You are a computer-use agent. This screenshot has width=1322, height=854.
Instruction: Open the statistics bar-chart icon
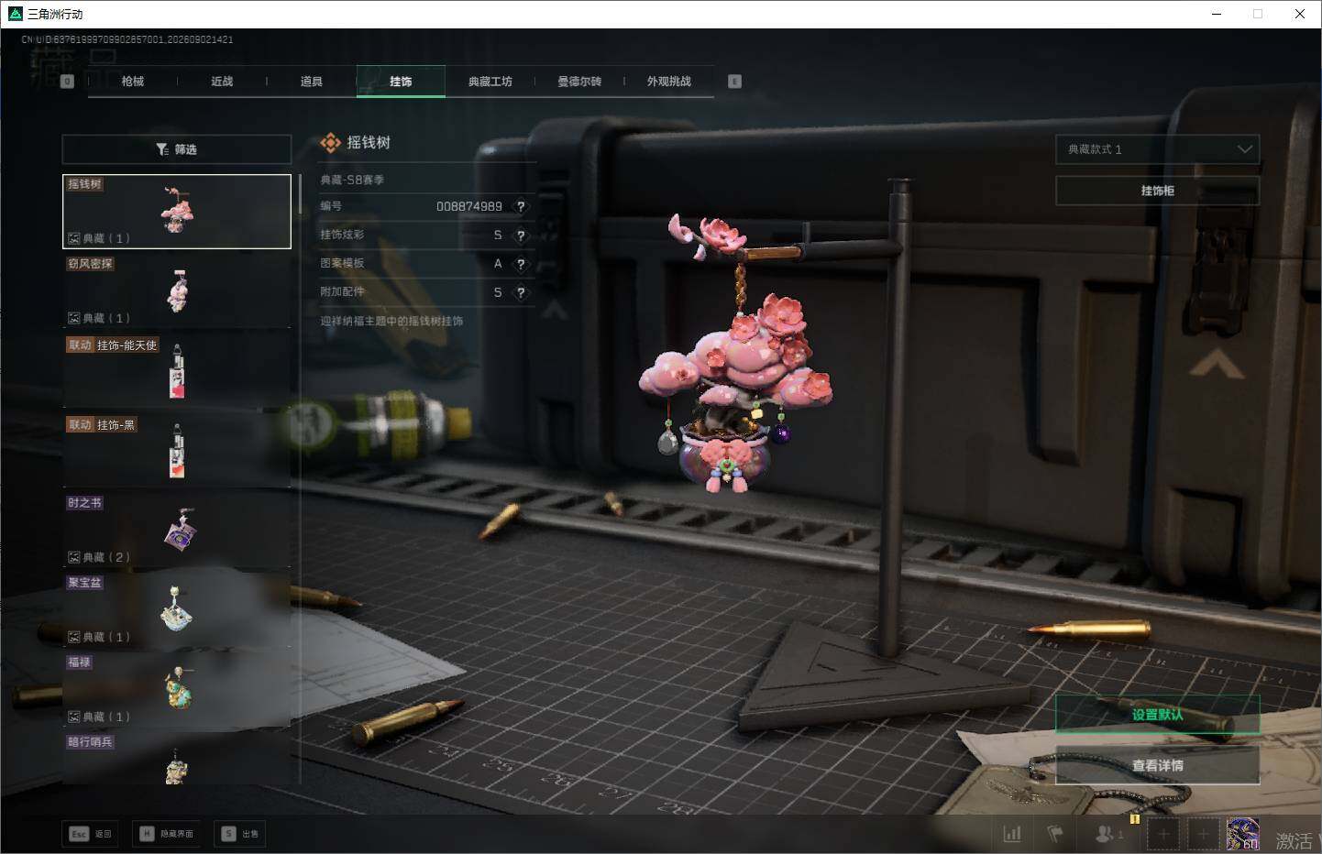click(1012, 834)
